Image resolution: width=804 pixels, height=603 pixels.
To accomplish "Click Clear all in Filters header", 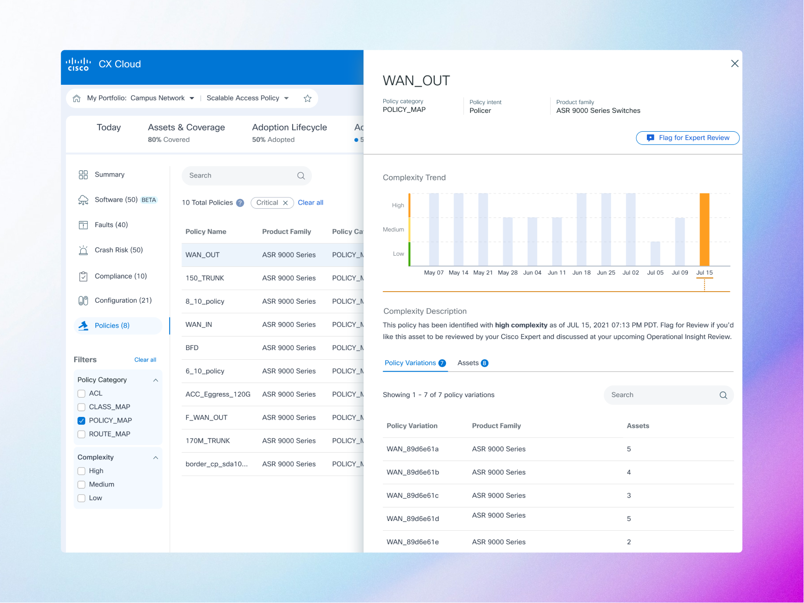I will pyautogui.click(x=145, y=360).
